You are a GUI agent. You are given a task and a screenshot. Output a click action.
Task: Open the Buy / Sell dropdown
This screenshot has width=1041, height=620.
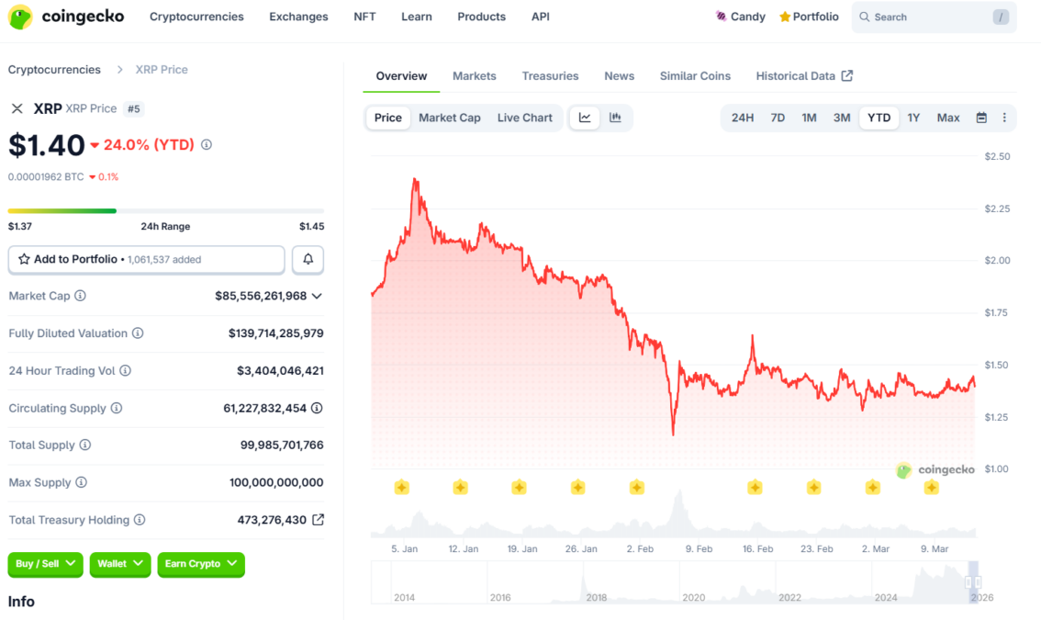click(x=45, y=564)
